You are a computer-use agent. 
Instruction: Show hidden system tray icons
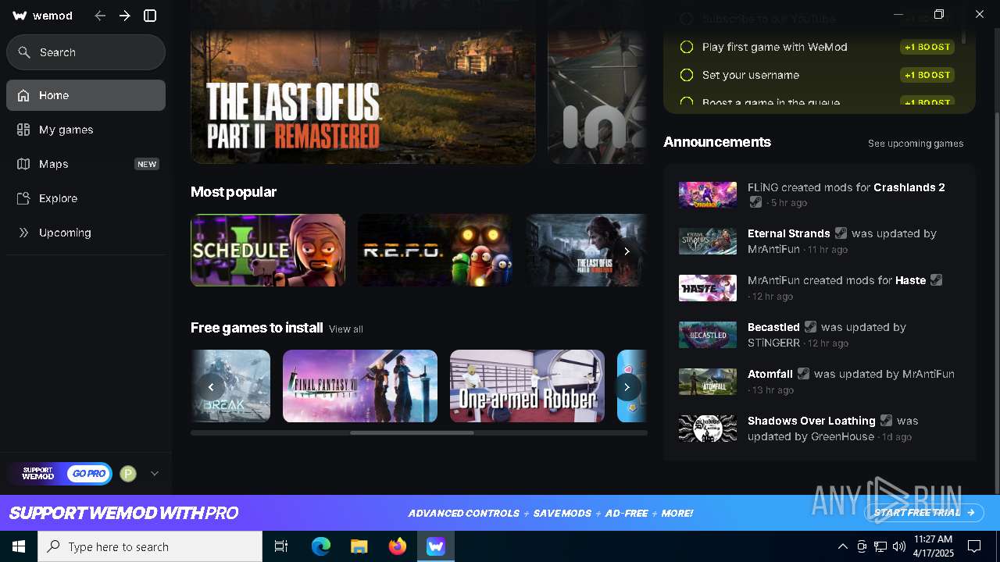[843, 546]
